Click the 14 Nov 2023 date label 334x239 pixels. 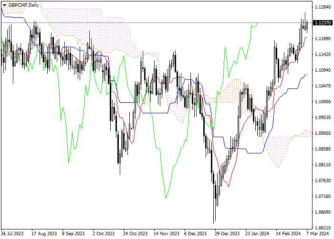167,234
